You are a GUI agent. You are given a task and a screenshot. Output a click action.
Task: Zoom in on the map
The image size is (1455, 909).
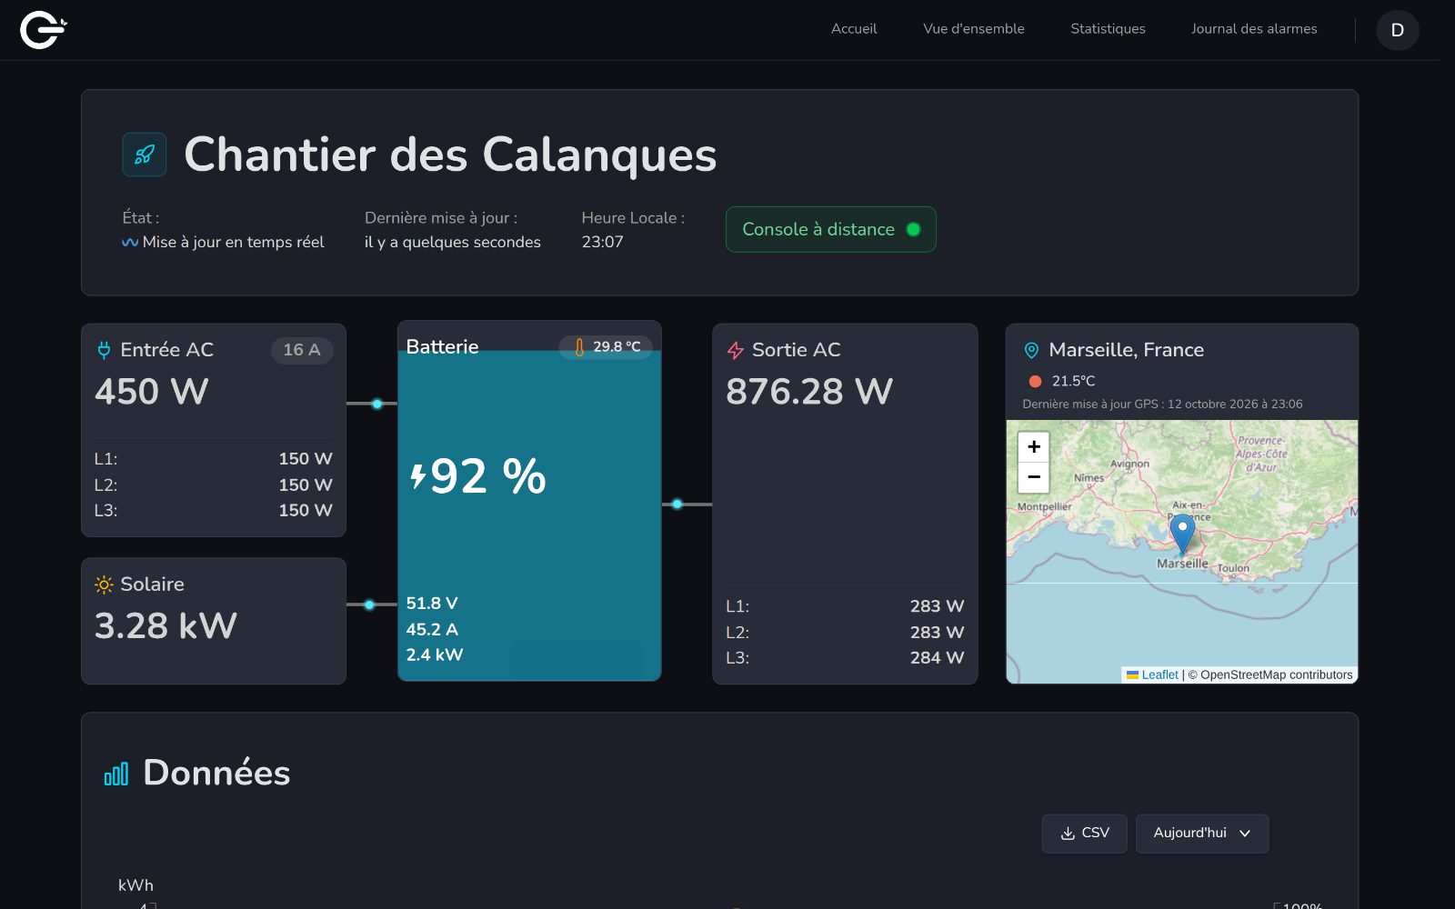pos(1034,446)
